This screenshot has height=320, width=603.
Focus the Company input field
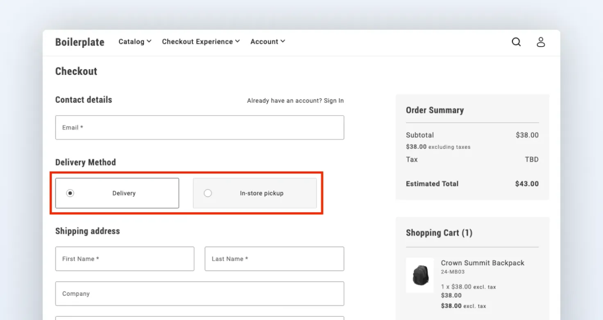tap(199, 293)
